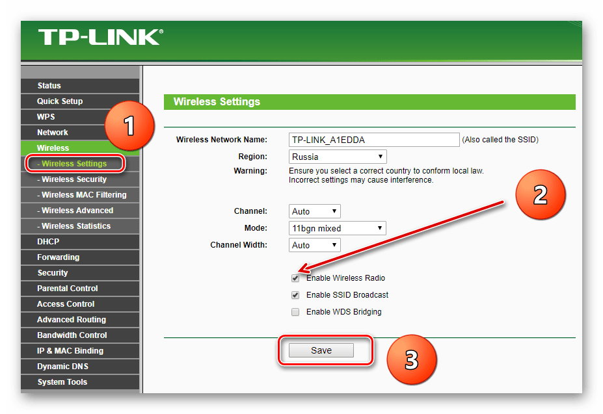
Task: Click the 'Wireless Network Name:' label
Action: coord(222,140)
